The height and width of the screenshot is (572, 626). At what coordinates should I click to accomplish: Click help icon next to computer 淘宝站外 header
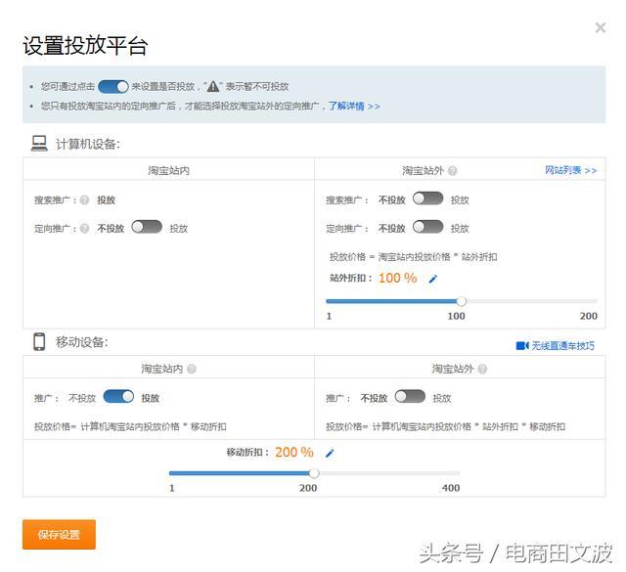point(453,171)
